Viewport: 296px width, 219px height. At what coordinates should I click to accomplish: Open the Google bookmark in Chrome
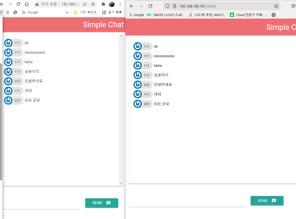point(30,12)
